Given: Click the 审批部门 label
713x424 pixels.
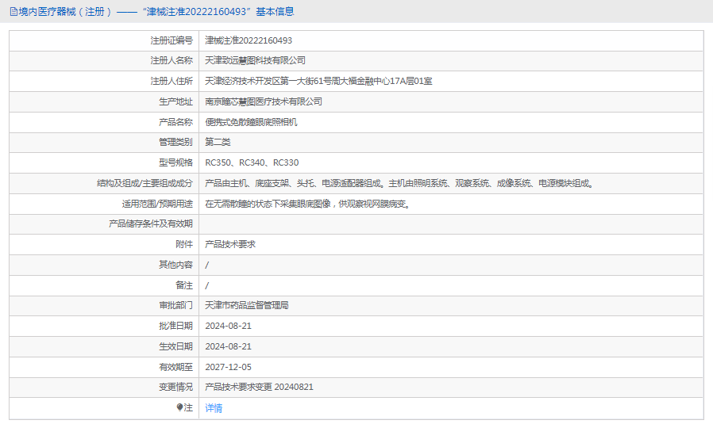Looking at the screenshot, I should (x=175, y=305).
